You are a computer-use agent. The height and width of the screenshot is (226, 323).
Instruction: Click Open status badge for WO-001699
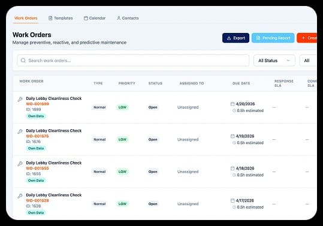coord(153,107)
